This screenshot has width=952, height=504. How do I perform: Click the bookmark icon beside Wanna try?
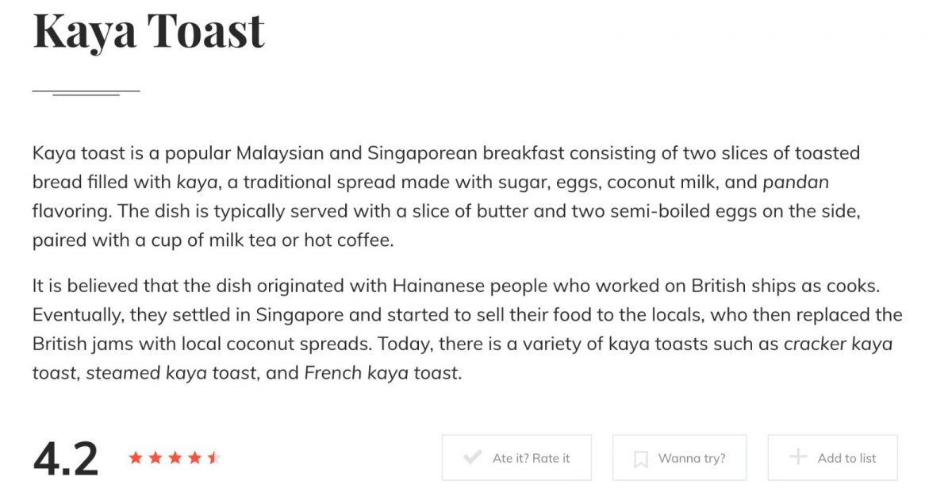pyautogui.click(x=641, y=458)
